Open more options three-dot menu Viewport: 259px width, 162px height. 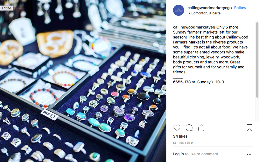click(249, 155)
